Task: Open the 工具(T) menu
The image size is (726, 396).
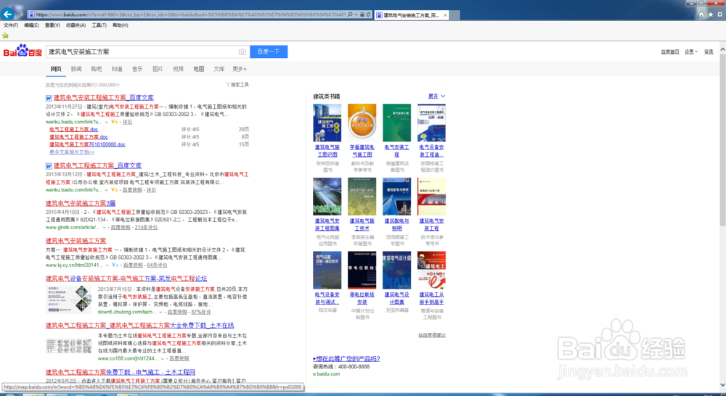Action: (x=99, y=25)
